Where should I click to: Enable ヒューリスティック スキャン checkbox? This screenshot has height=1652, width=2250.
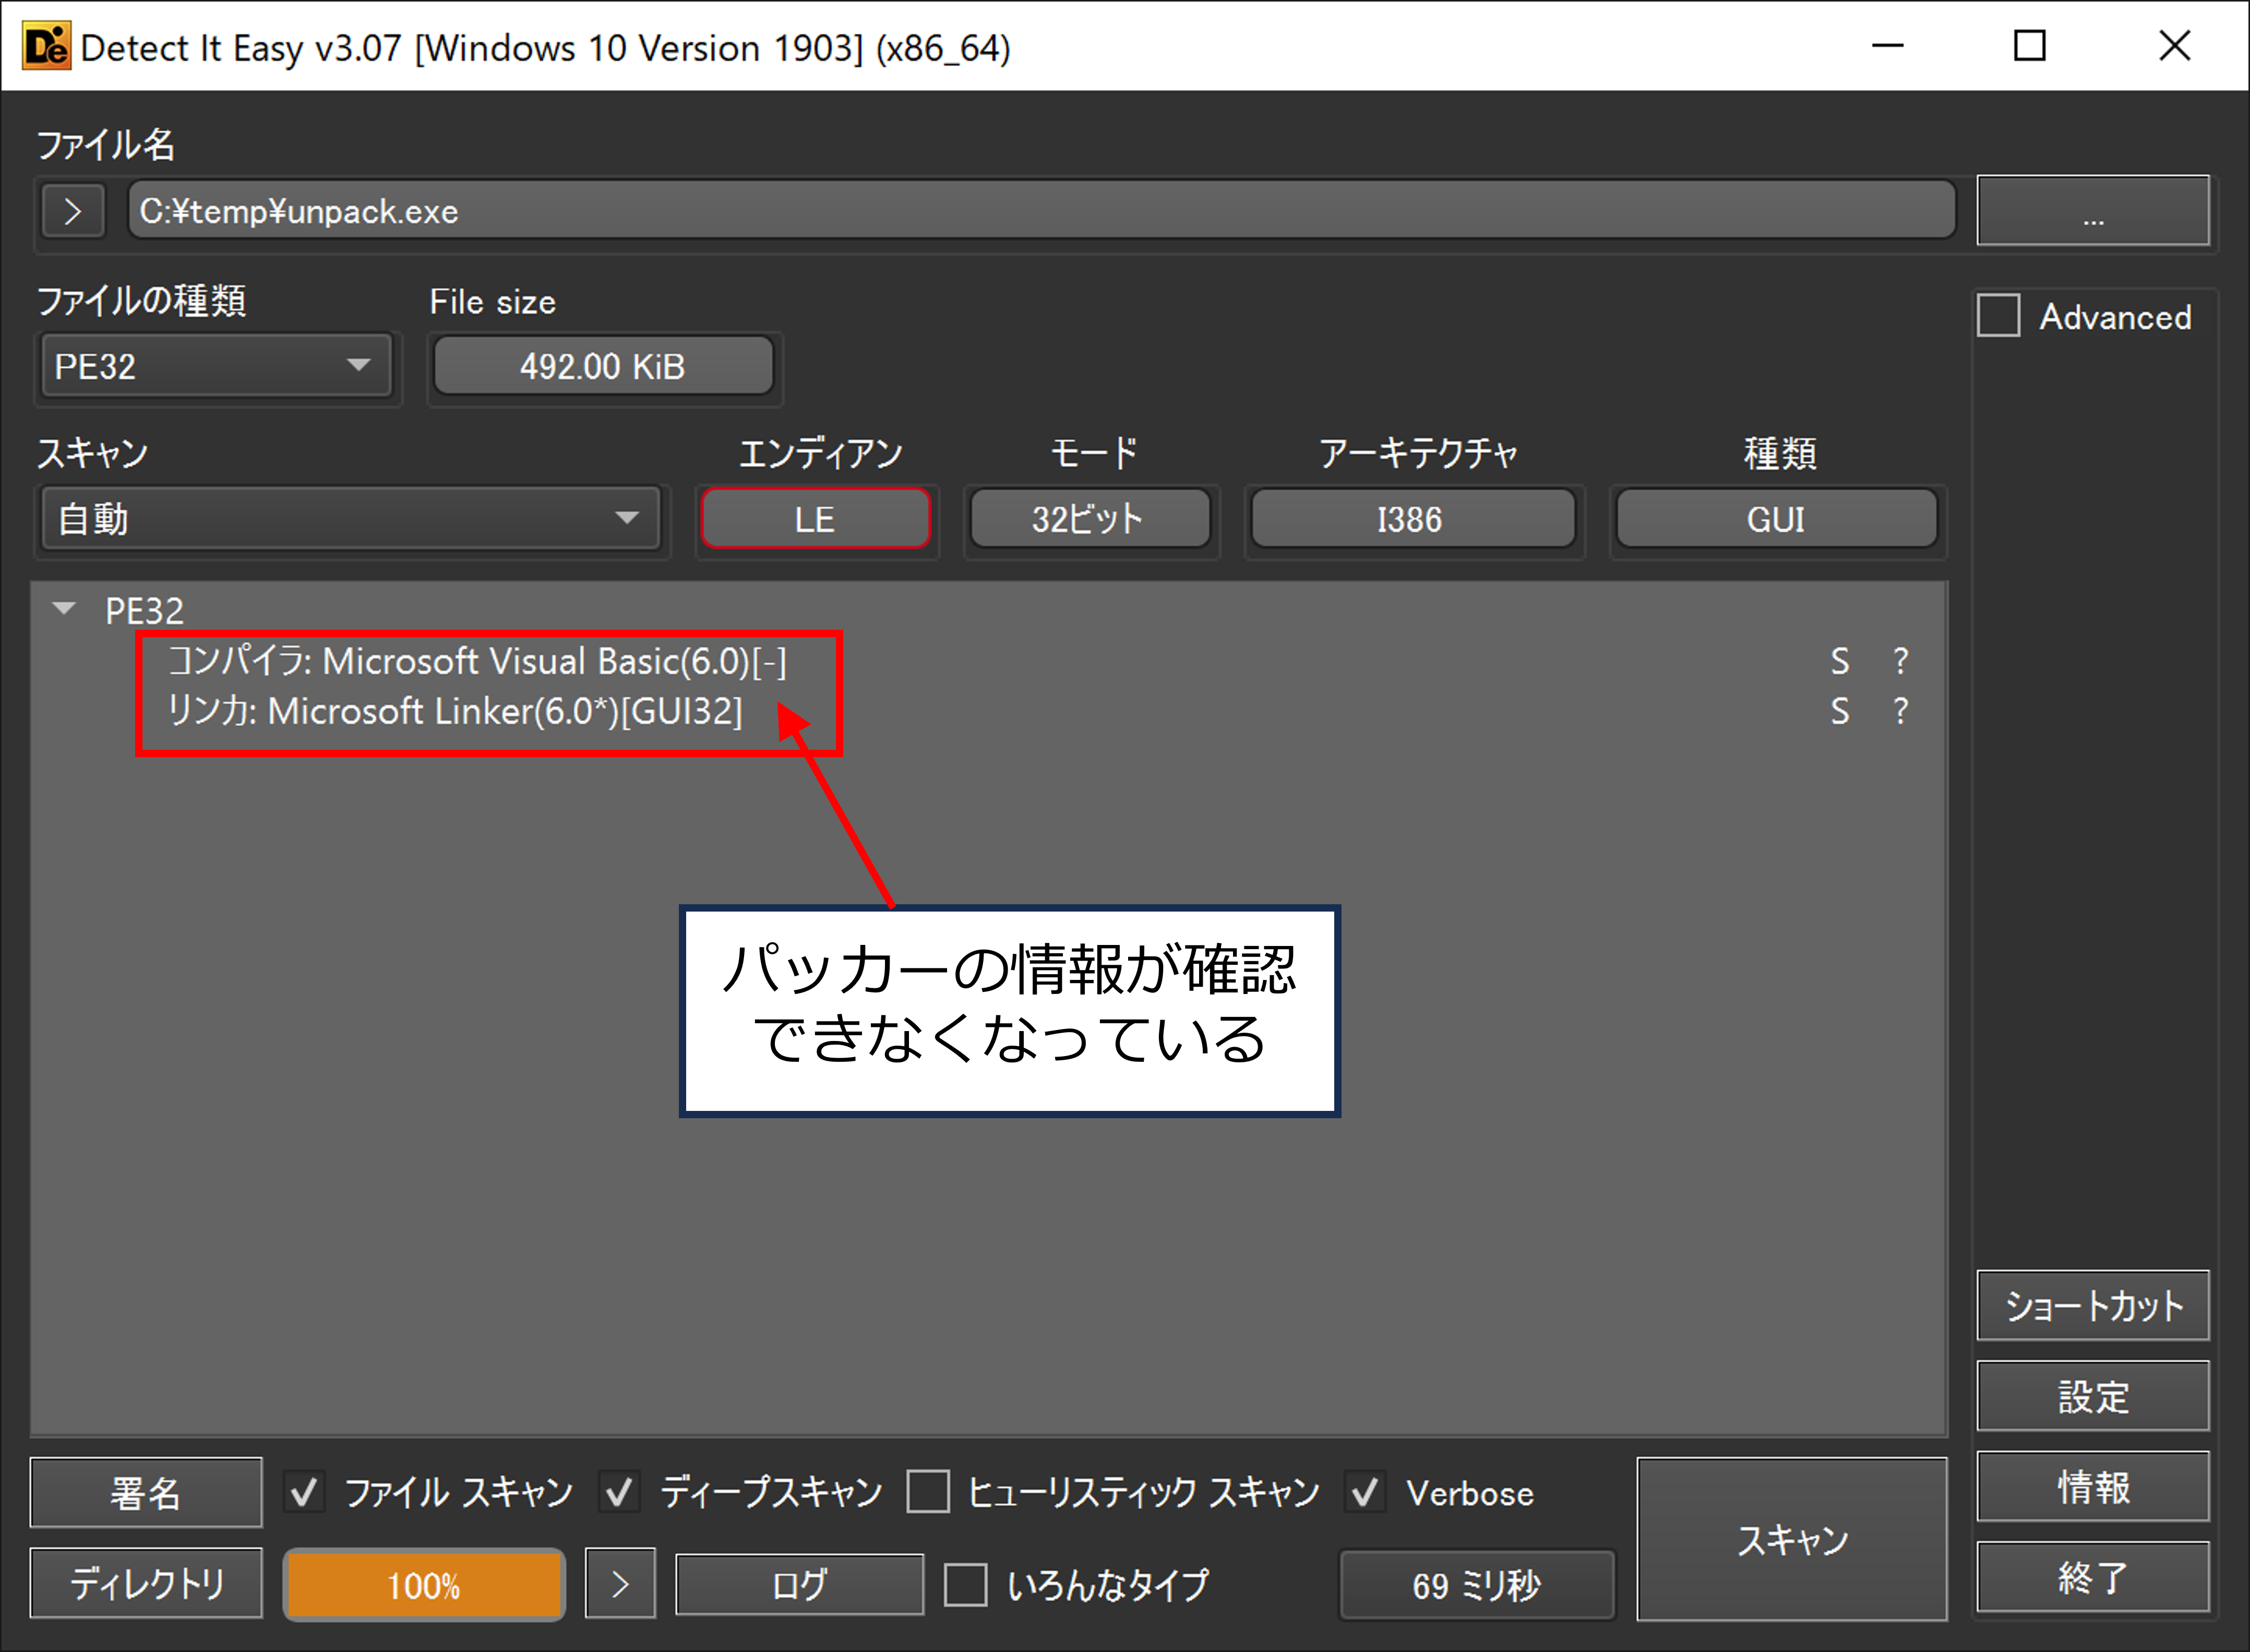click(x=928, y=1492)
